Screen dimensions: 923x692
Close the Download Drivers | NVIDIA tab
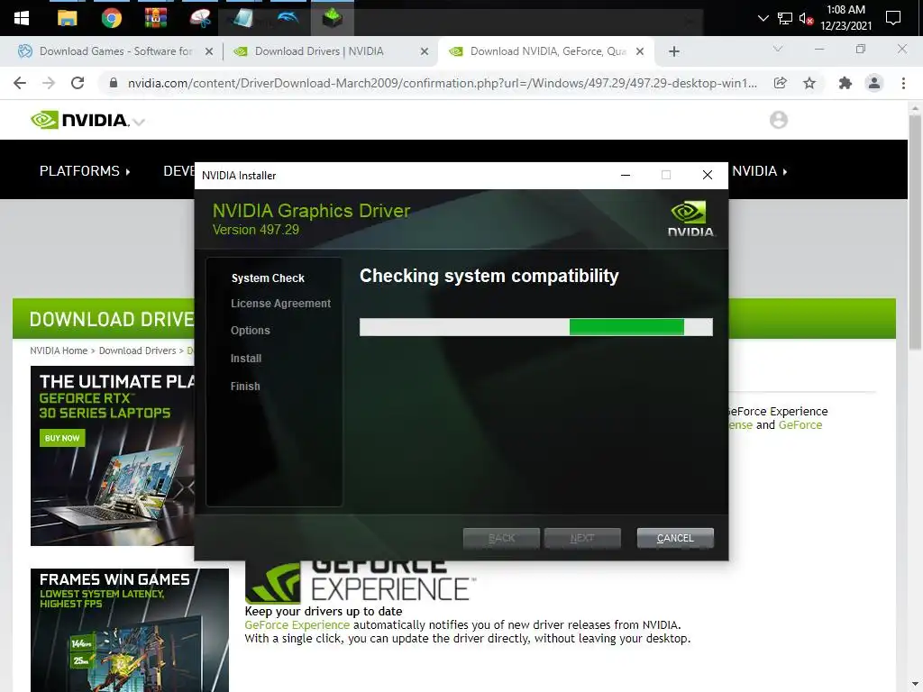425,51
